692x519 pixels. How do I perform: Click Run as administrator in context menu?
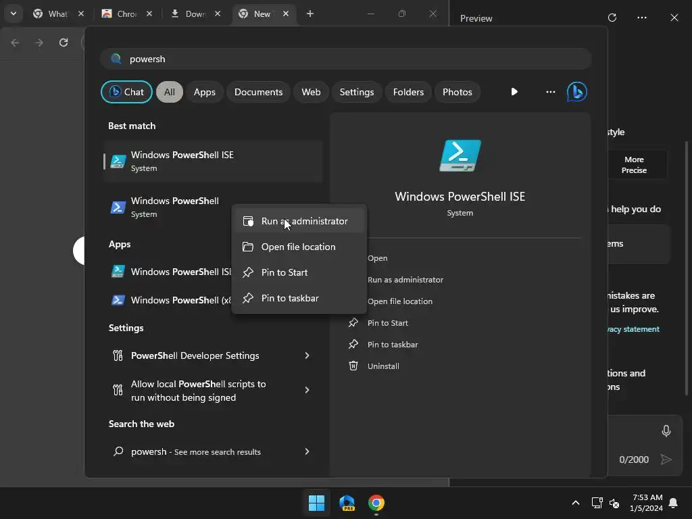pyautogui.click(x=299, y=221)
